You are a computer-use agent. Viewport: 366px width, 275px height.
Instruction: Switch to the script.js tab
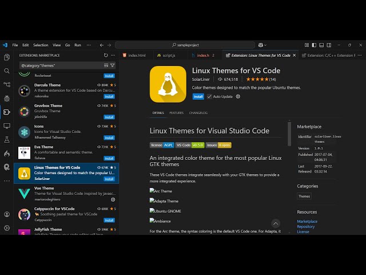tap(169, 56)
